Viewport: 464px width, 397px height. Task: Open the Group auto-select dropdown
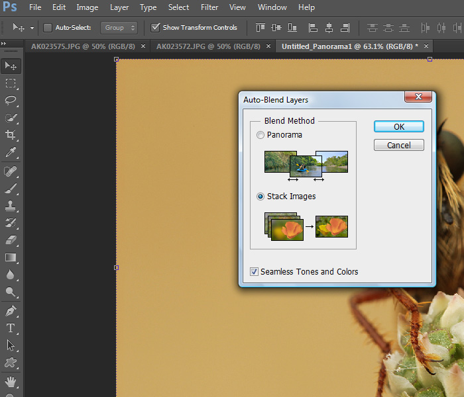click(x=119, y=28)
